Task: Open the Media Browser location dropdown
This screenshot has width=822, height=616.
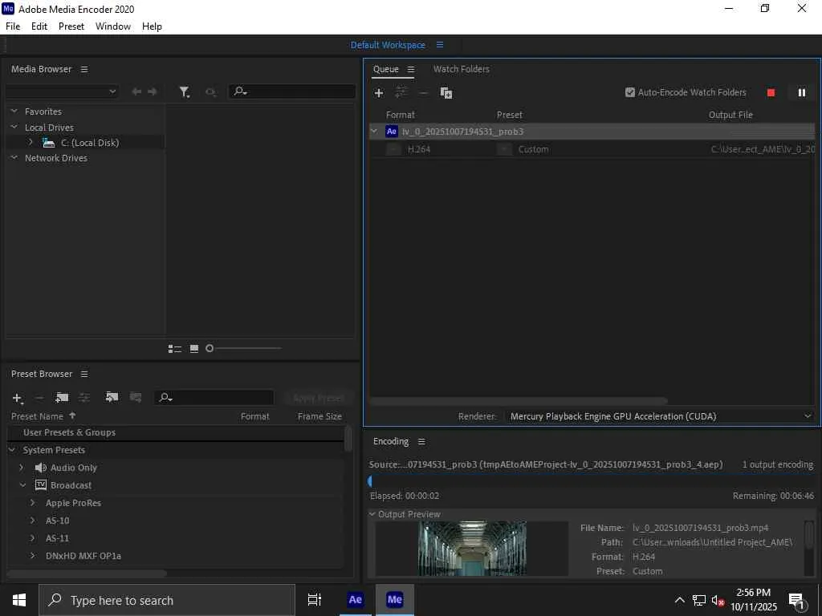Action: (62, 91)
